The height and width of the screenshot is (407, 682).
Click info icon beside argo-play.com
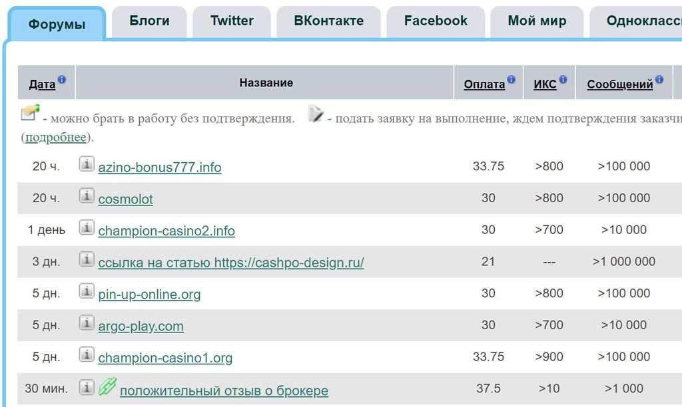coord(87,323)
